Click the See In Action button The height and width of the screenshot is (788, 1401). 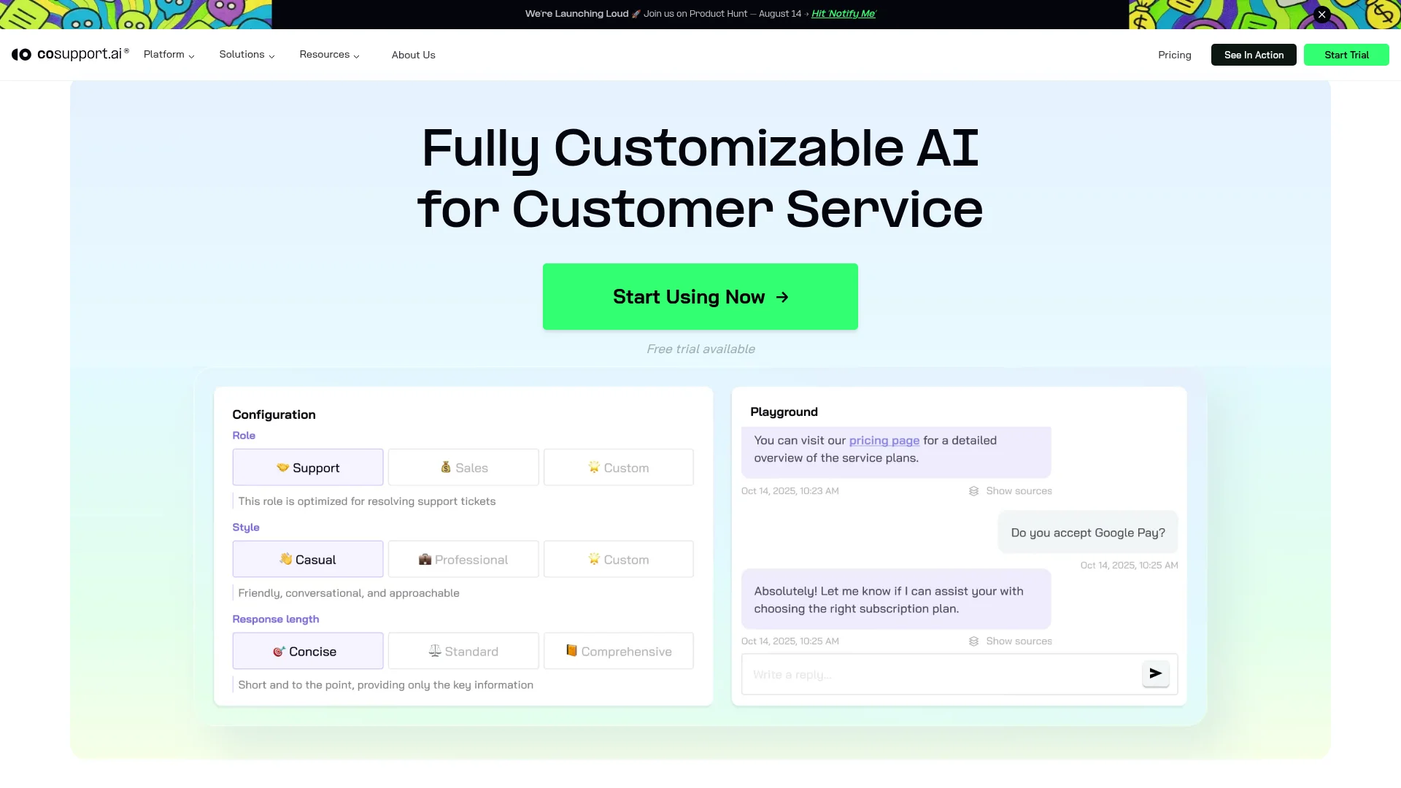pyautogui.click(x=1253, y=54)
